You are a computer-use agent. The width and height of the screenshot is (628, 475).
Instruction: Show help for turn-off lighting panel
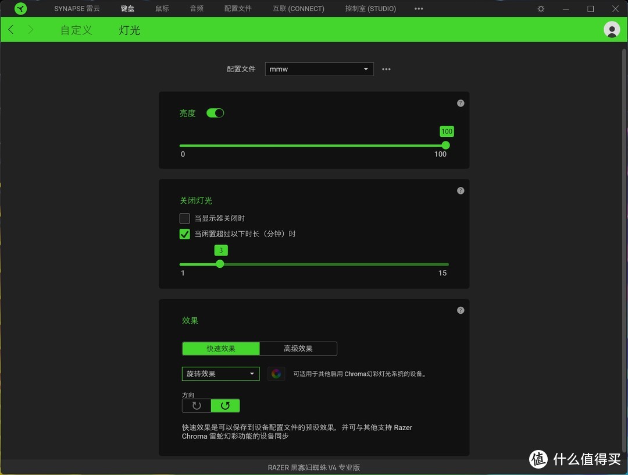tap(461, 190)
